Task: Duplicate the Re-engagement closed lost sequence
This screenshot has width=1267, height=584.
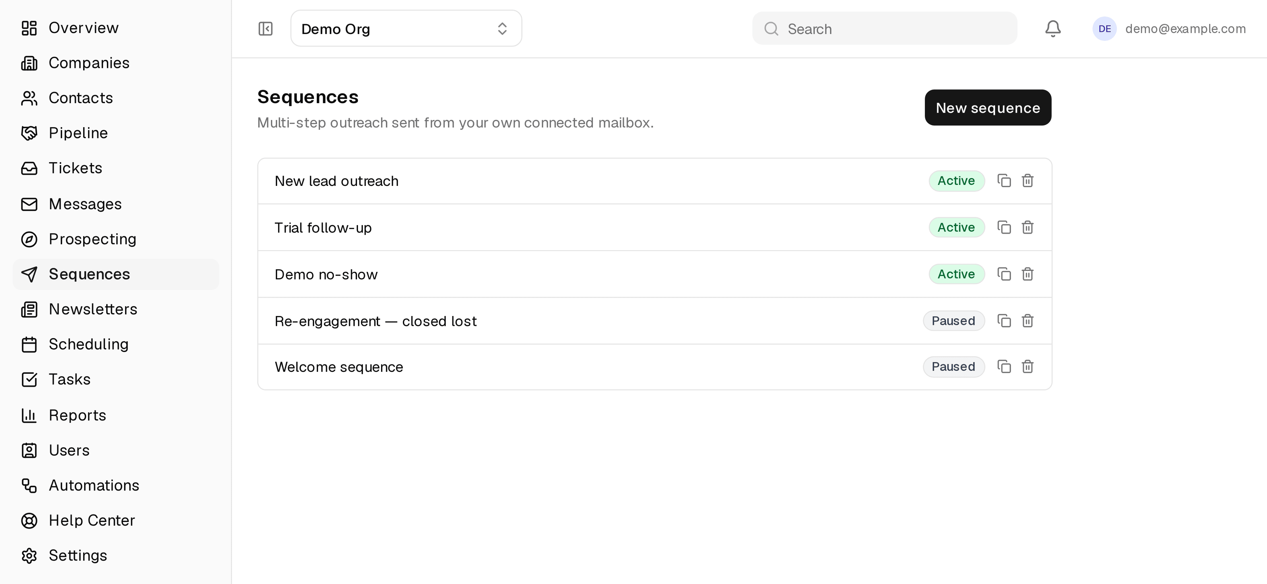Action: click(x=1004, y=321)
